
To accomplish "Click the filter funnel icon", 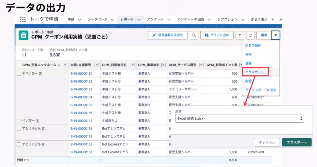I will (240, 35).
